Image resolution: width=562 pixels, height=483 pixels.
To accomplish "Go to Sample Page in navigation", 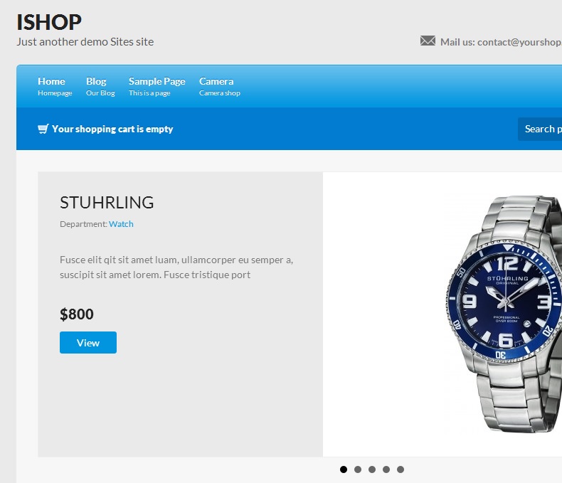I will pos(157,86).
